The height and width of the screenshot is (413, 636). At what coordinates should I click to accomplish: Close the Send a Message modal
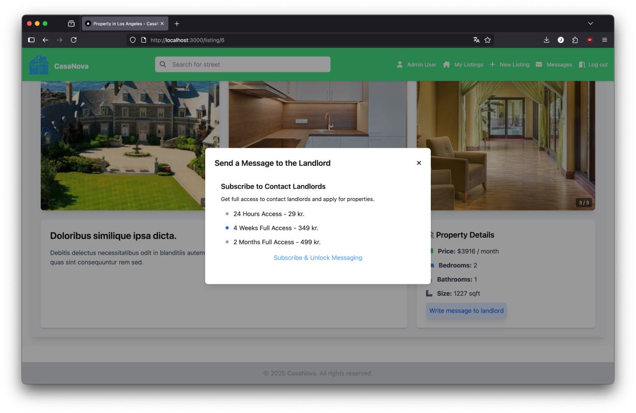click(419, 163)
